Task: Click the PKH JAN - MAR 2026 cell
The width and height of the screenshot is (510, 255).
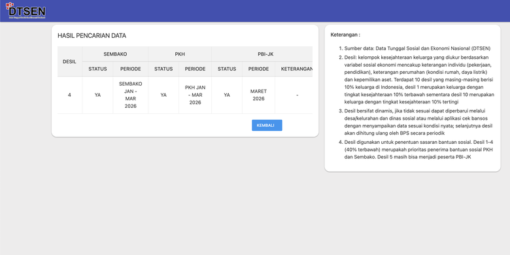Action: tap(195, 95)
